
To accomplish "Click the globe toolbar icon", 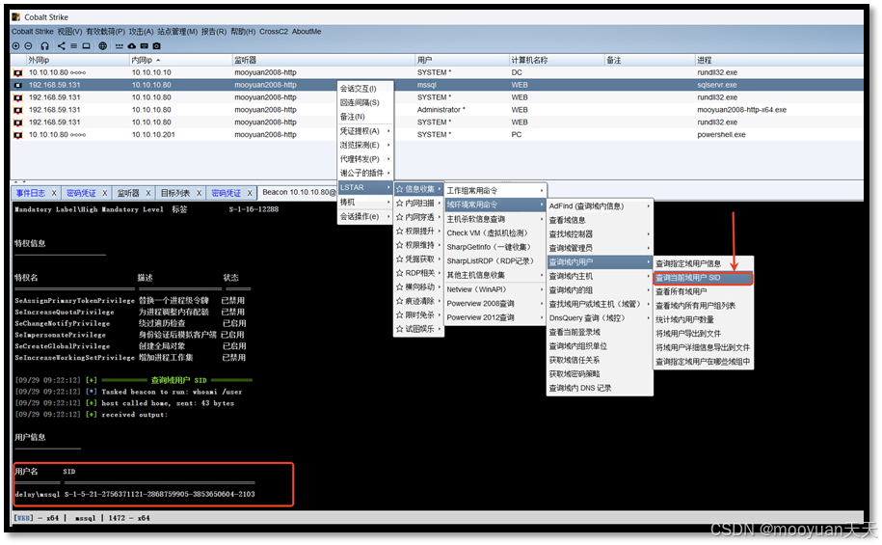I will 103,46.
